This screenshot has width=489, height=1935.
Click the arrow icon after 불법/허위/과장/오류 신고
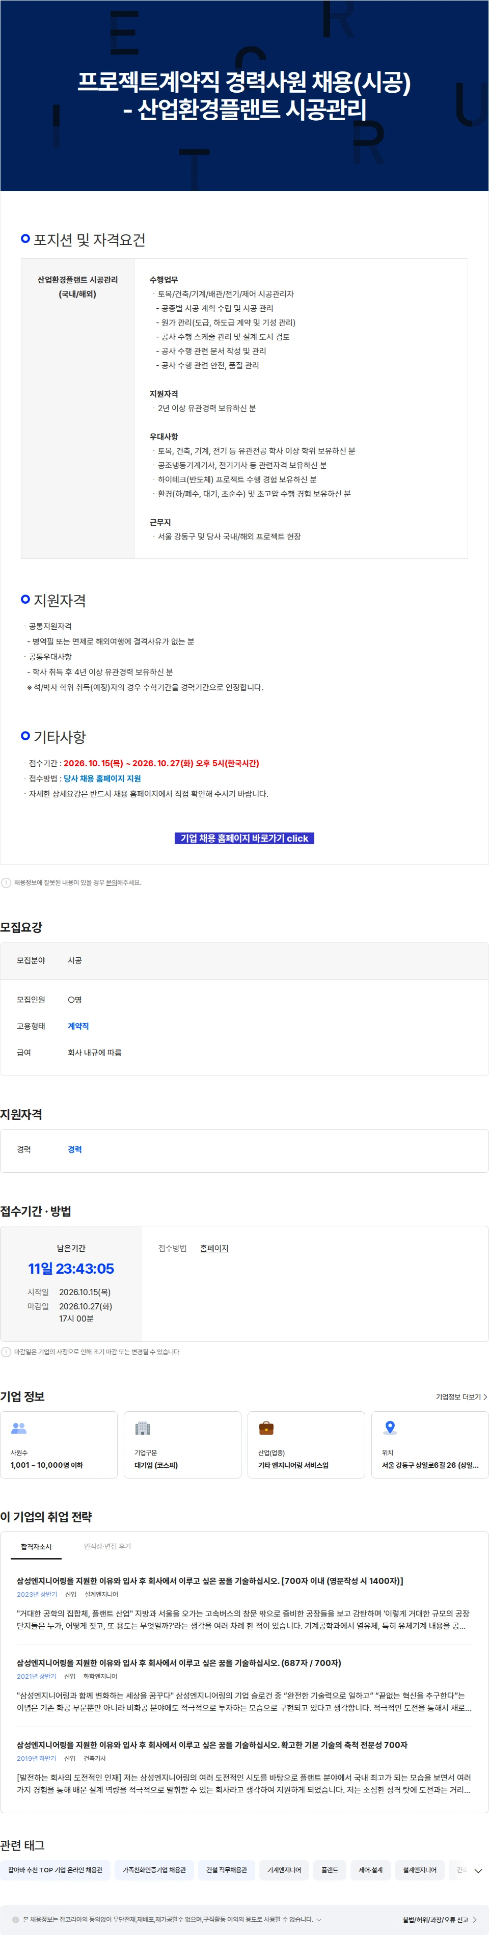point(475,1919)
